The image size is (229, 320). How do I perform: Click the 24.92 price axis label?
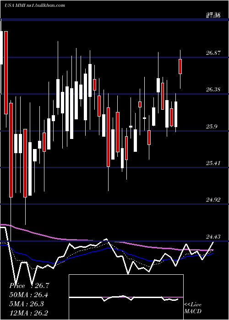click(213, 200)
